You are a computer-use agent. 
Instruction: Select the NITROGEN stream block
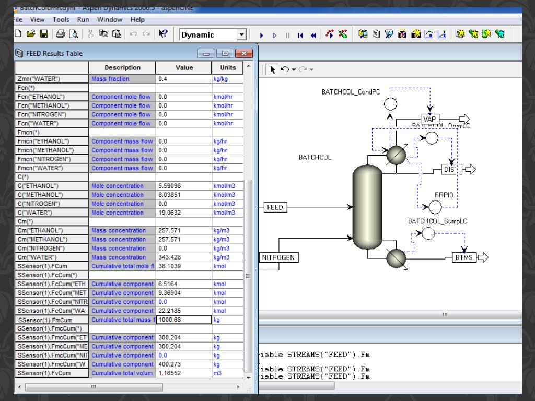point(278,257)
